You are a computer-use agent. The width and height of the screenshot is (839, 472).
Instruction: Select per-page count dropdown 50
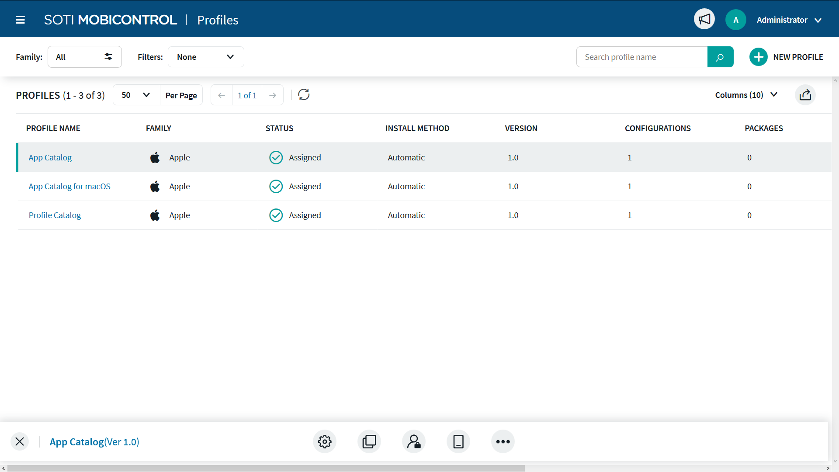[x=135, y=94]
